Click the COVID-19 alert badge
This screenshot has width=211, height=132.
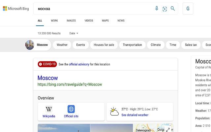tap(47, 64)
